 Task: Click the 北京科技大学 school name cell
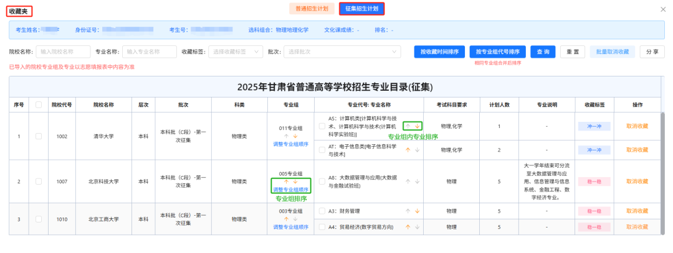103,182
